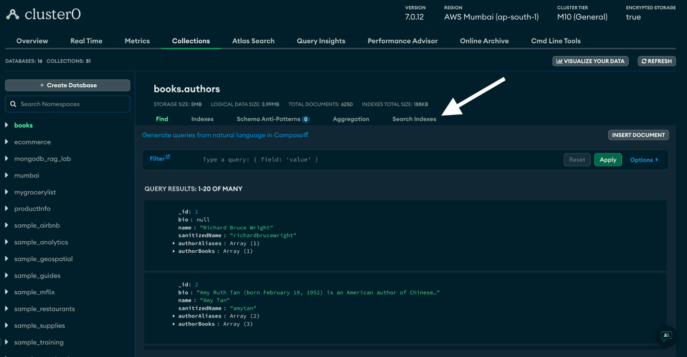
Task: Expand the books database tree
Action: pos(7,125)
